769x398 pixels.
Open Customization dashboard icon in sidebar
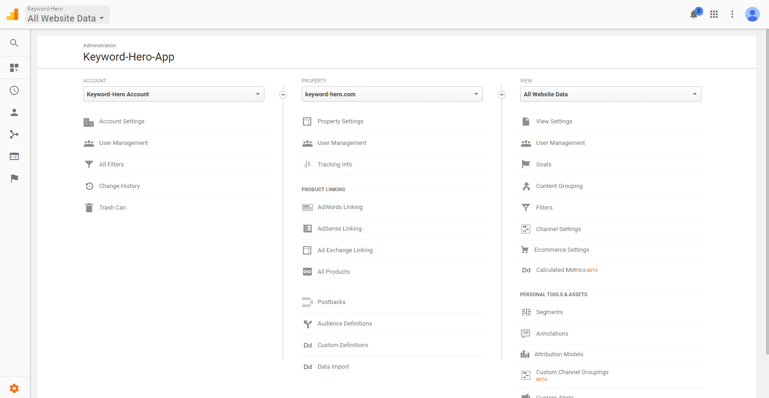pos(14,68)
